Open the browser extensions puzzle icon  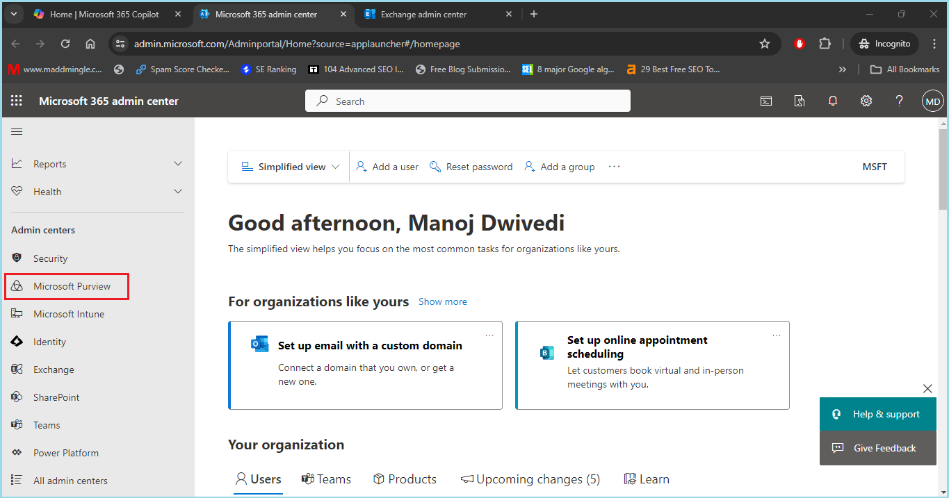[x=825, y=44]
